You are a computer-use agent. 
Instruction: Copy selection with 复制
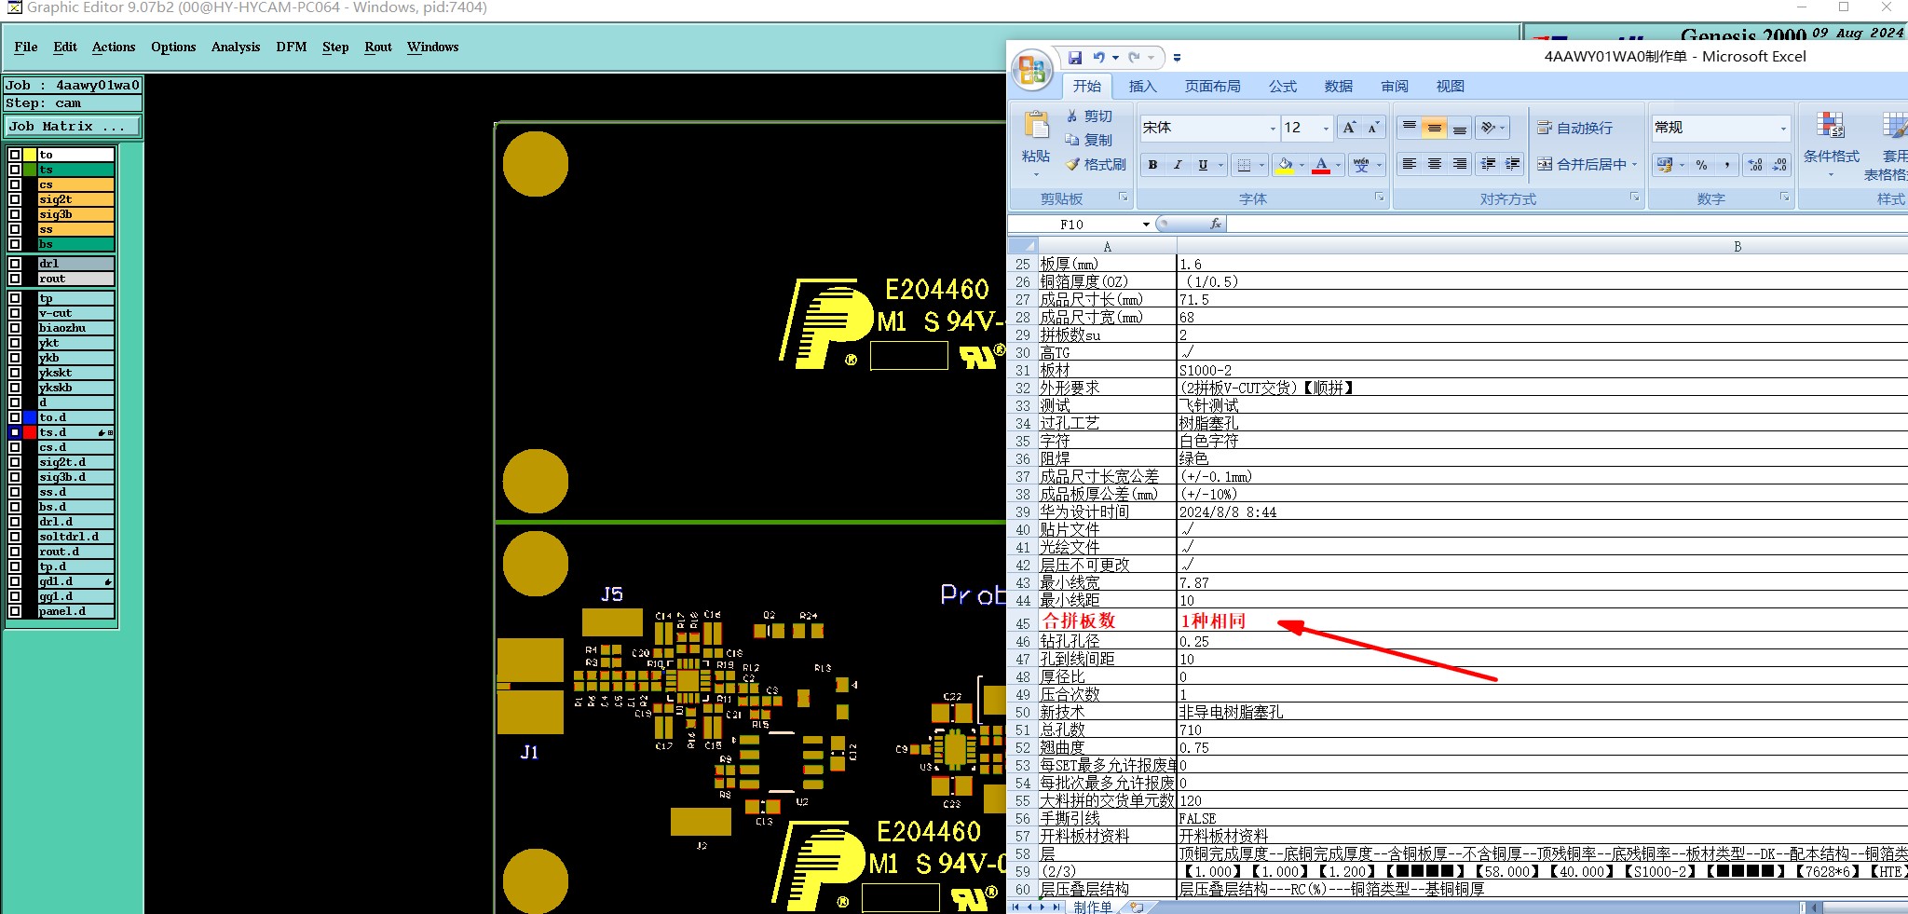1089,140
